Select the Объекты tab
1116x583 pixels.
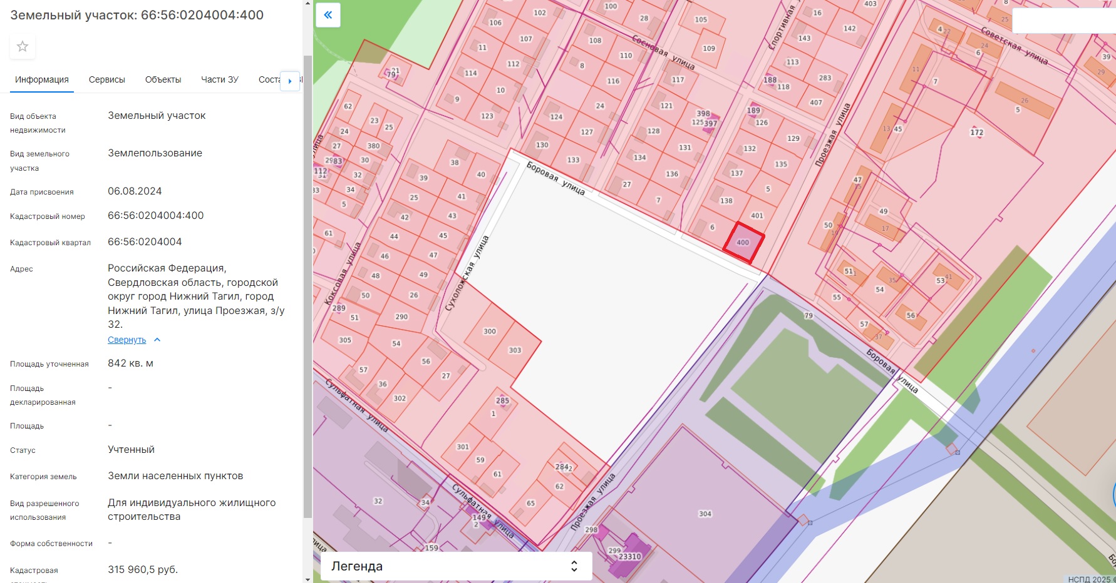tap(163, 79)
